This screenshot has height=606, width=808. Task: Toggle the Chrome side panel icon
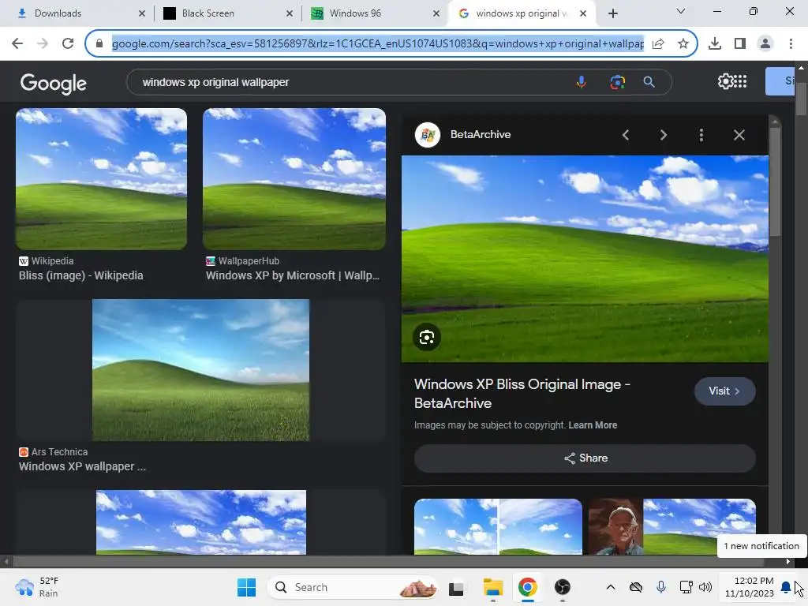coord(740,43)
